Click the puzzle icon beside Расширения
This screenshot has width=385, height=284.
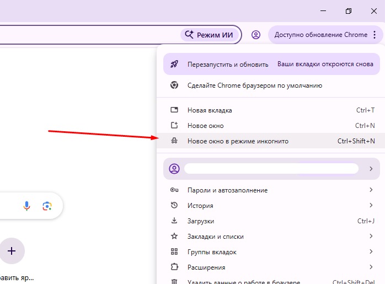(174, 267)
